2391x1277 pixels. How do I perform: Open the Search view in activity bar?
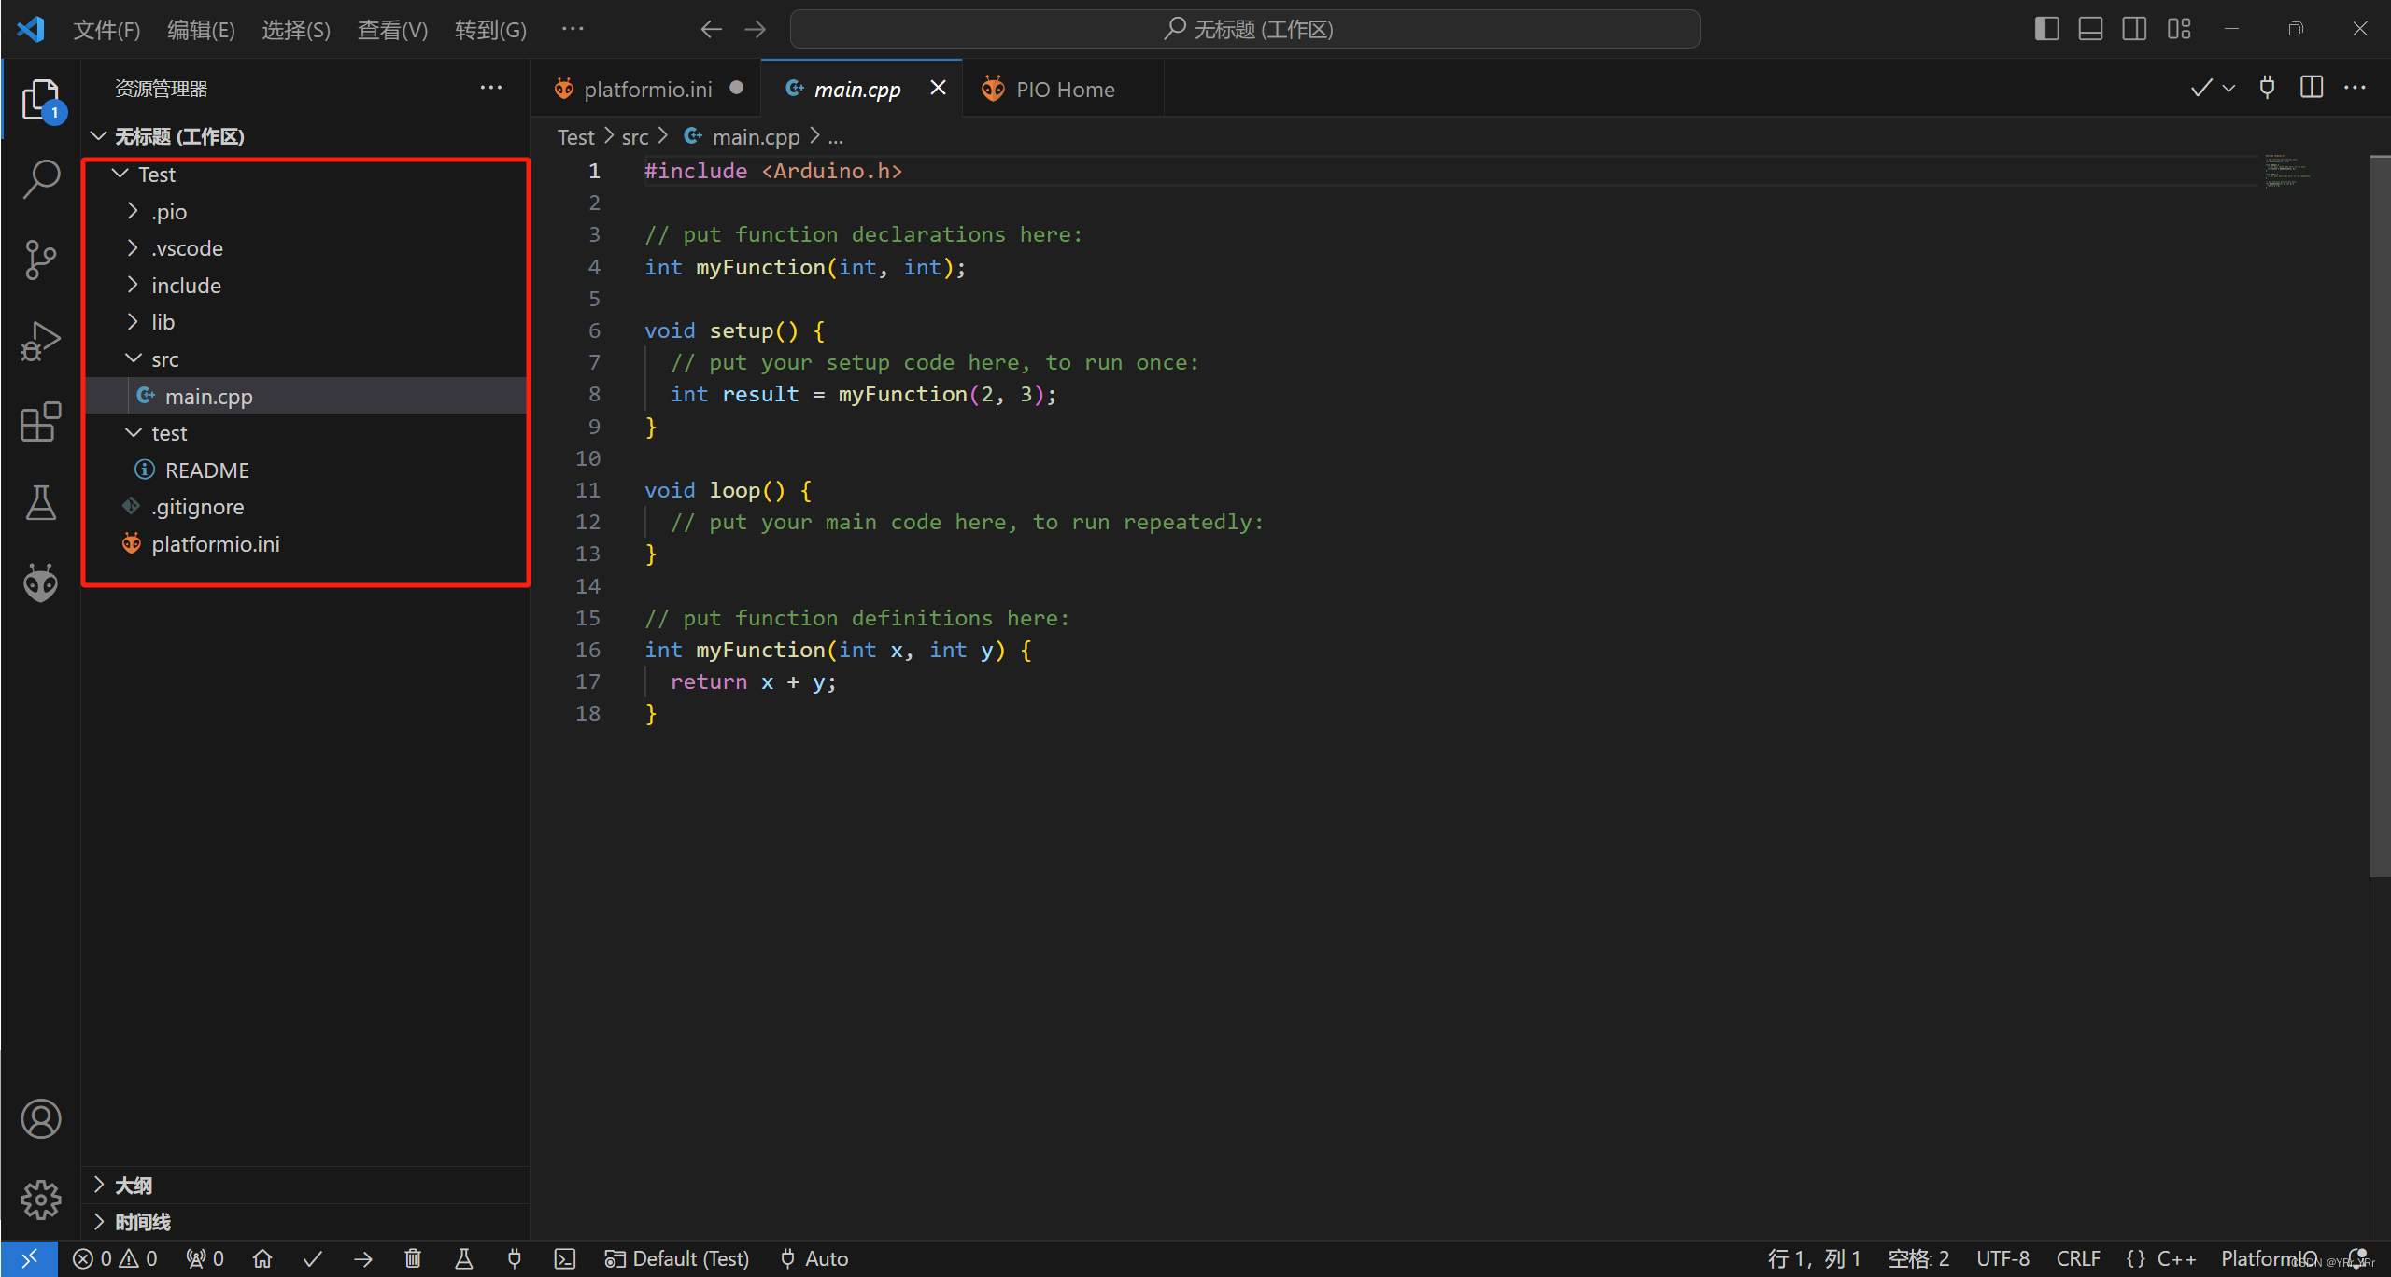(x=40, y=178)
